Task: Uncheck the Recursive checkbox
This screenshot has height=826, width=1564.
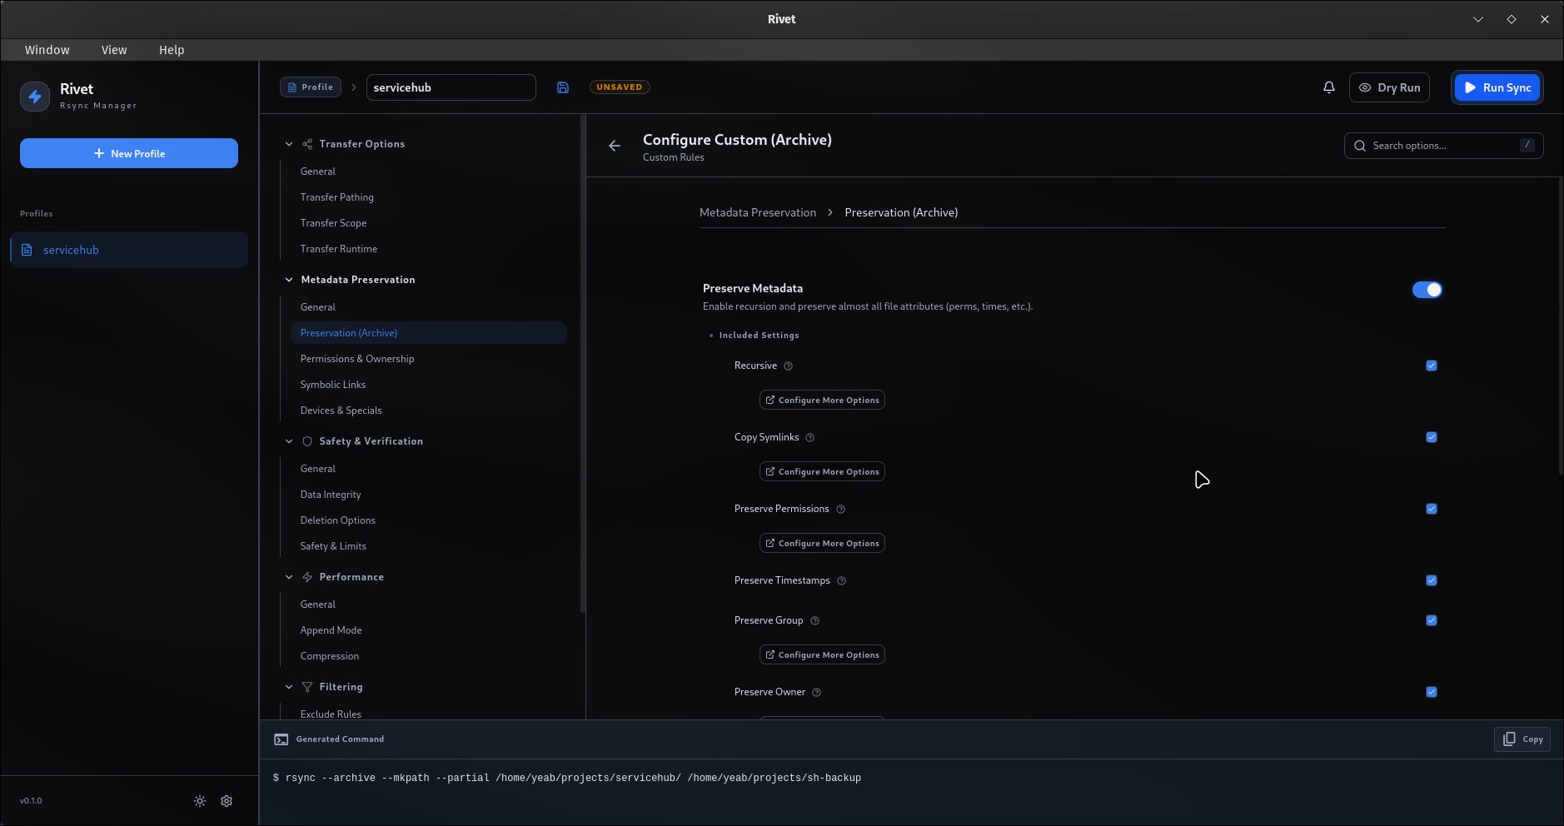Action: (x=1432, y=366)
